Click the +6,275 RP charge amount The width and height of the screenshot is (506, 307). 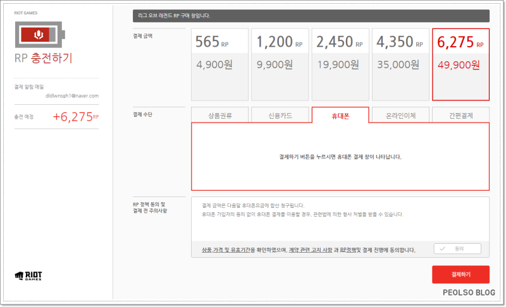[x=75, y=117]
